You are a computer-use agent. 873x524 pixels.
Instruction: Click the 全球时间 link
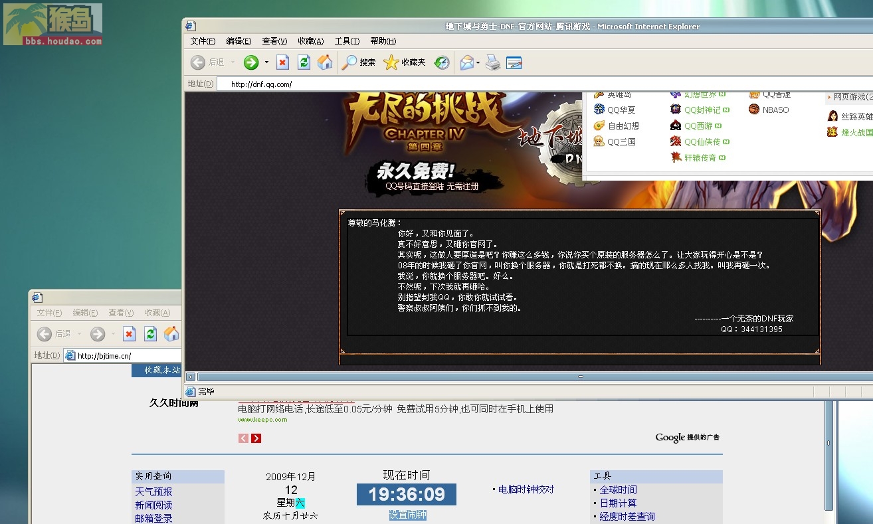tap(619, 490)
